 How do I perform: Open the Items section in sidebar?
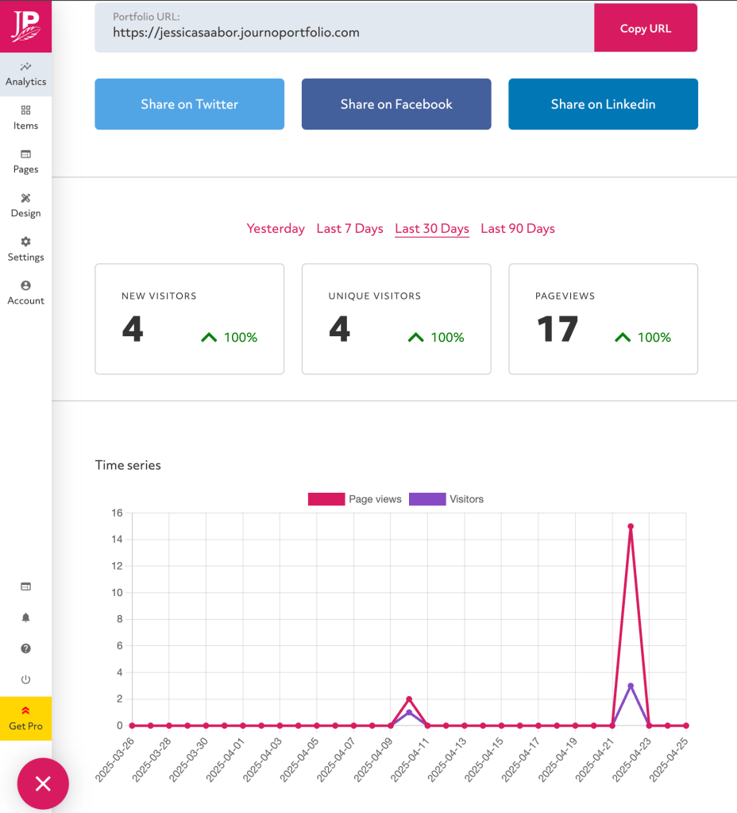(25, 118)
